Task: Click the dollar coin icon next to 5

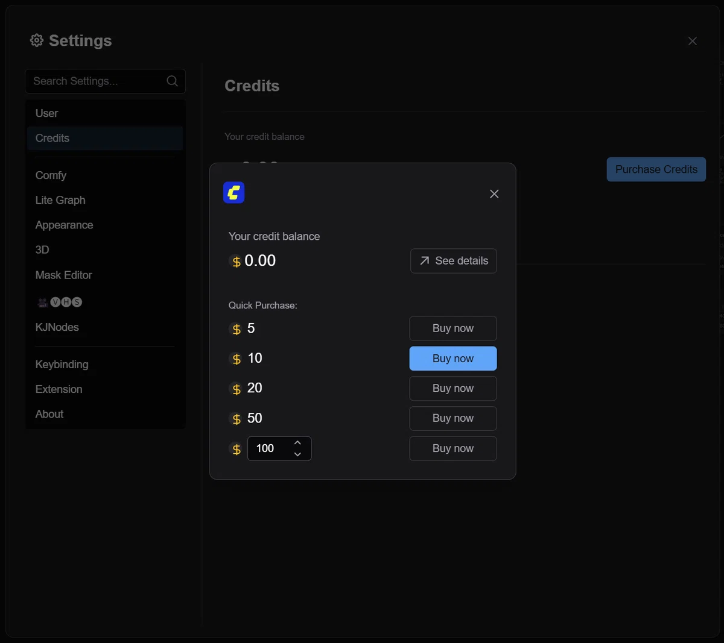Action: 237,329
